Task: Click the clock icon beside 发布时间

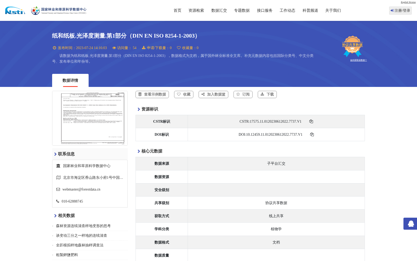Action: coord(54,48)
